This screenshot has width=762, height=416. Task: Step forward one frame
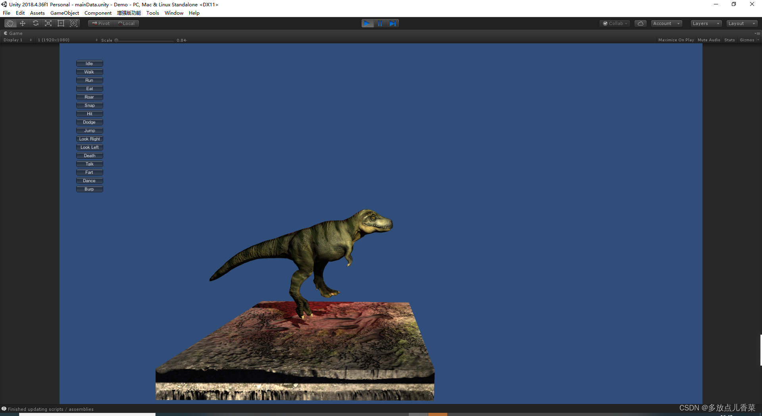pos(393,23)
